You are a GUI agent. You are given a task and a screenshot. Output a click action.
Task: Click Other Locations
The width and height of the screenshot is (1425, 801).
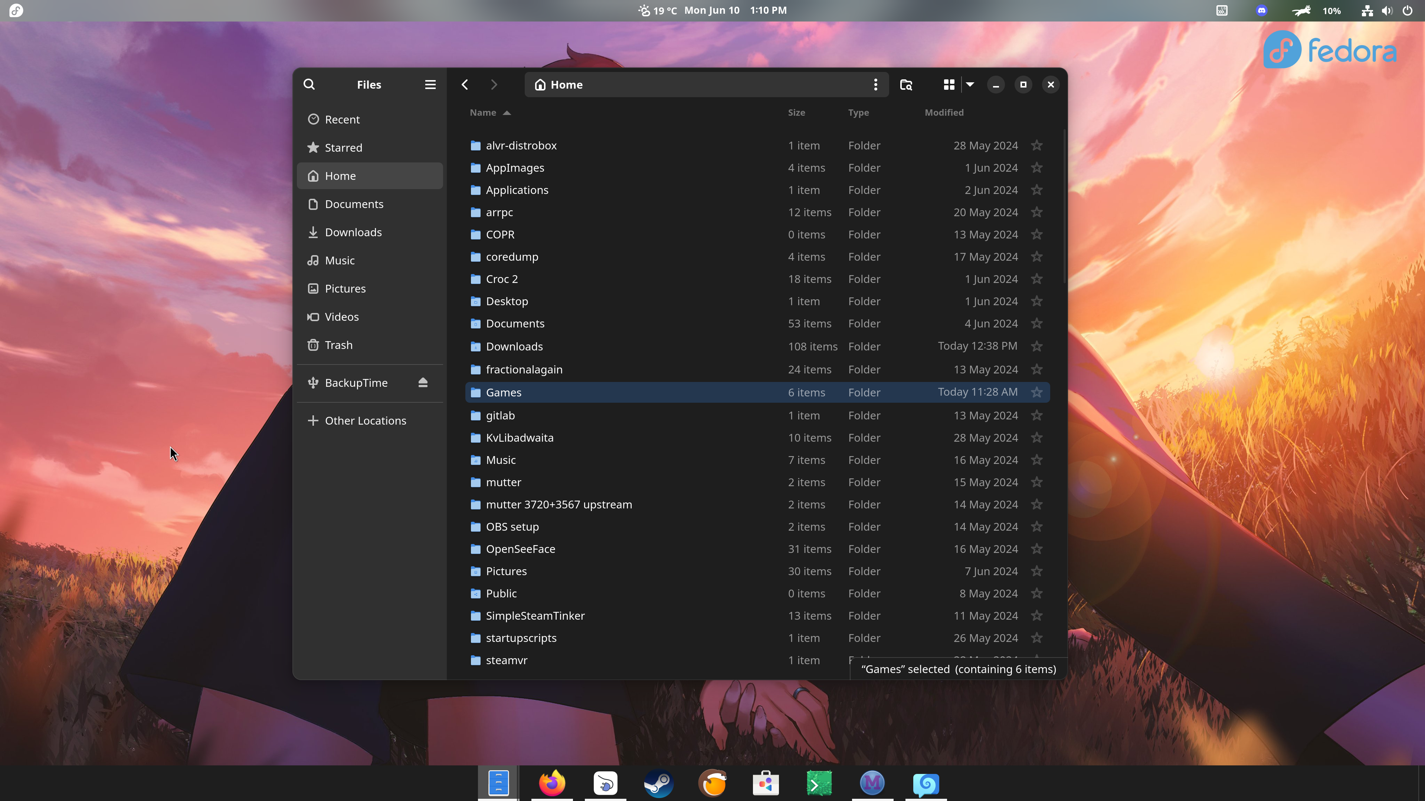point(365,421)
